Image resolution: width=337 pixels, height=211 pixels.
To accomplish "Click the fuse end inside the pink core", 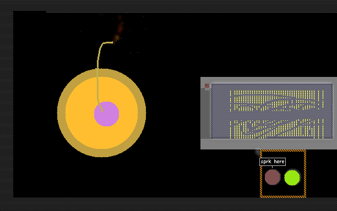I will click(101, 109).
